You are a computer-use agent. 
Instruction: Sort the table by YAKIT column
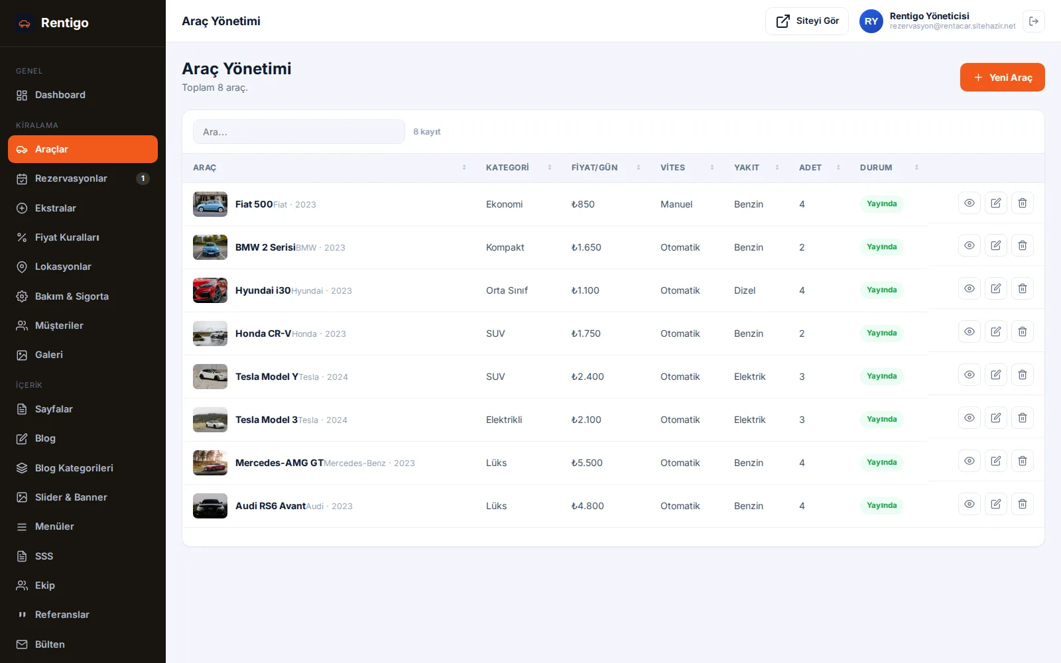pos(756,168)
